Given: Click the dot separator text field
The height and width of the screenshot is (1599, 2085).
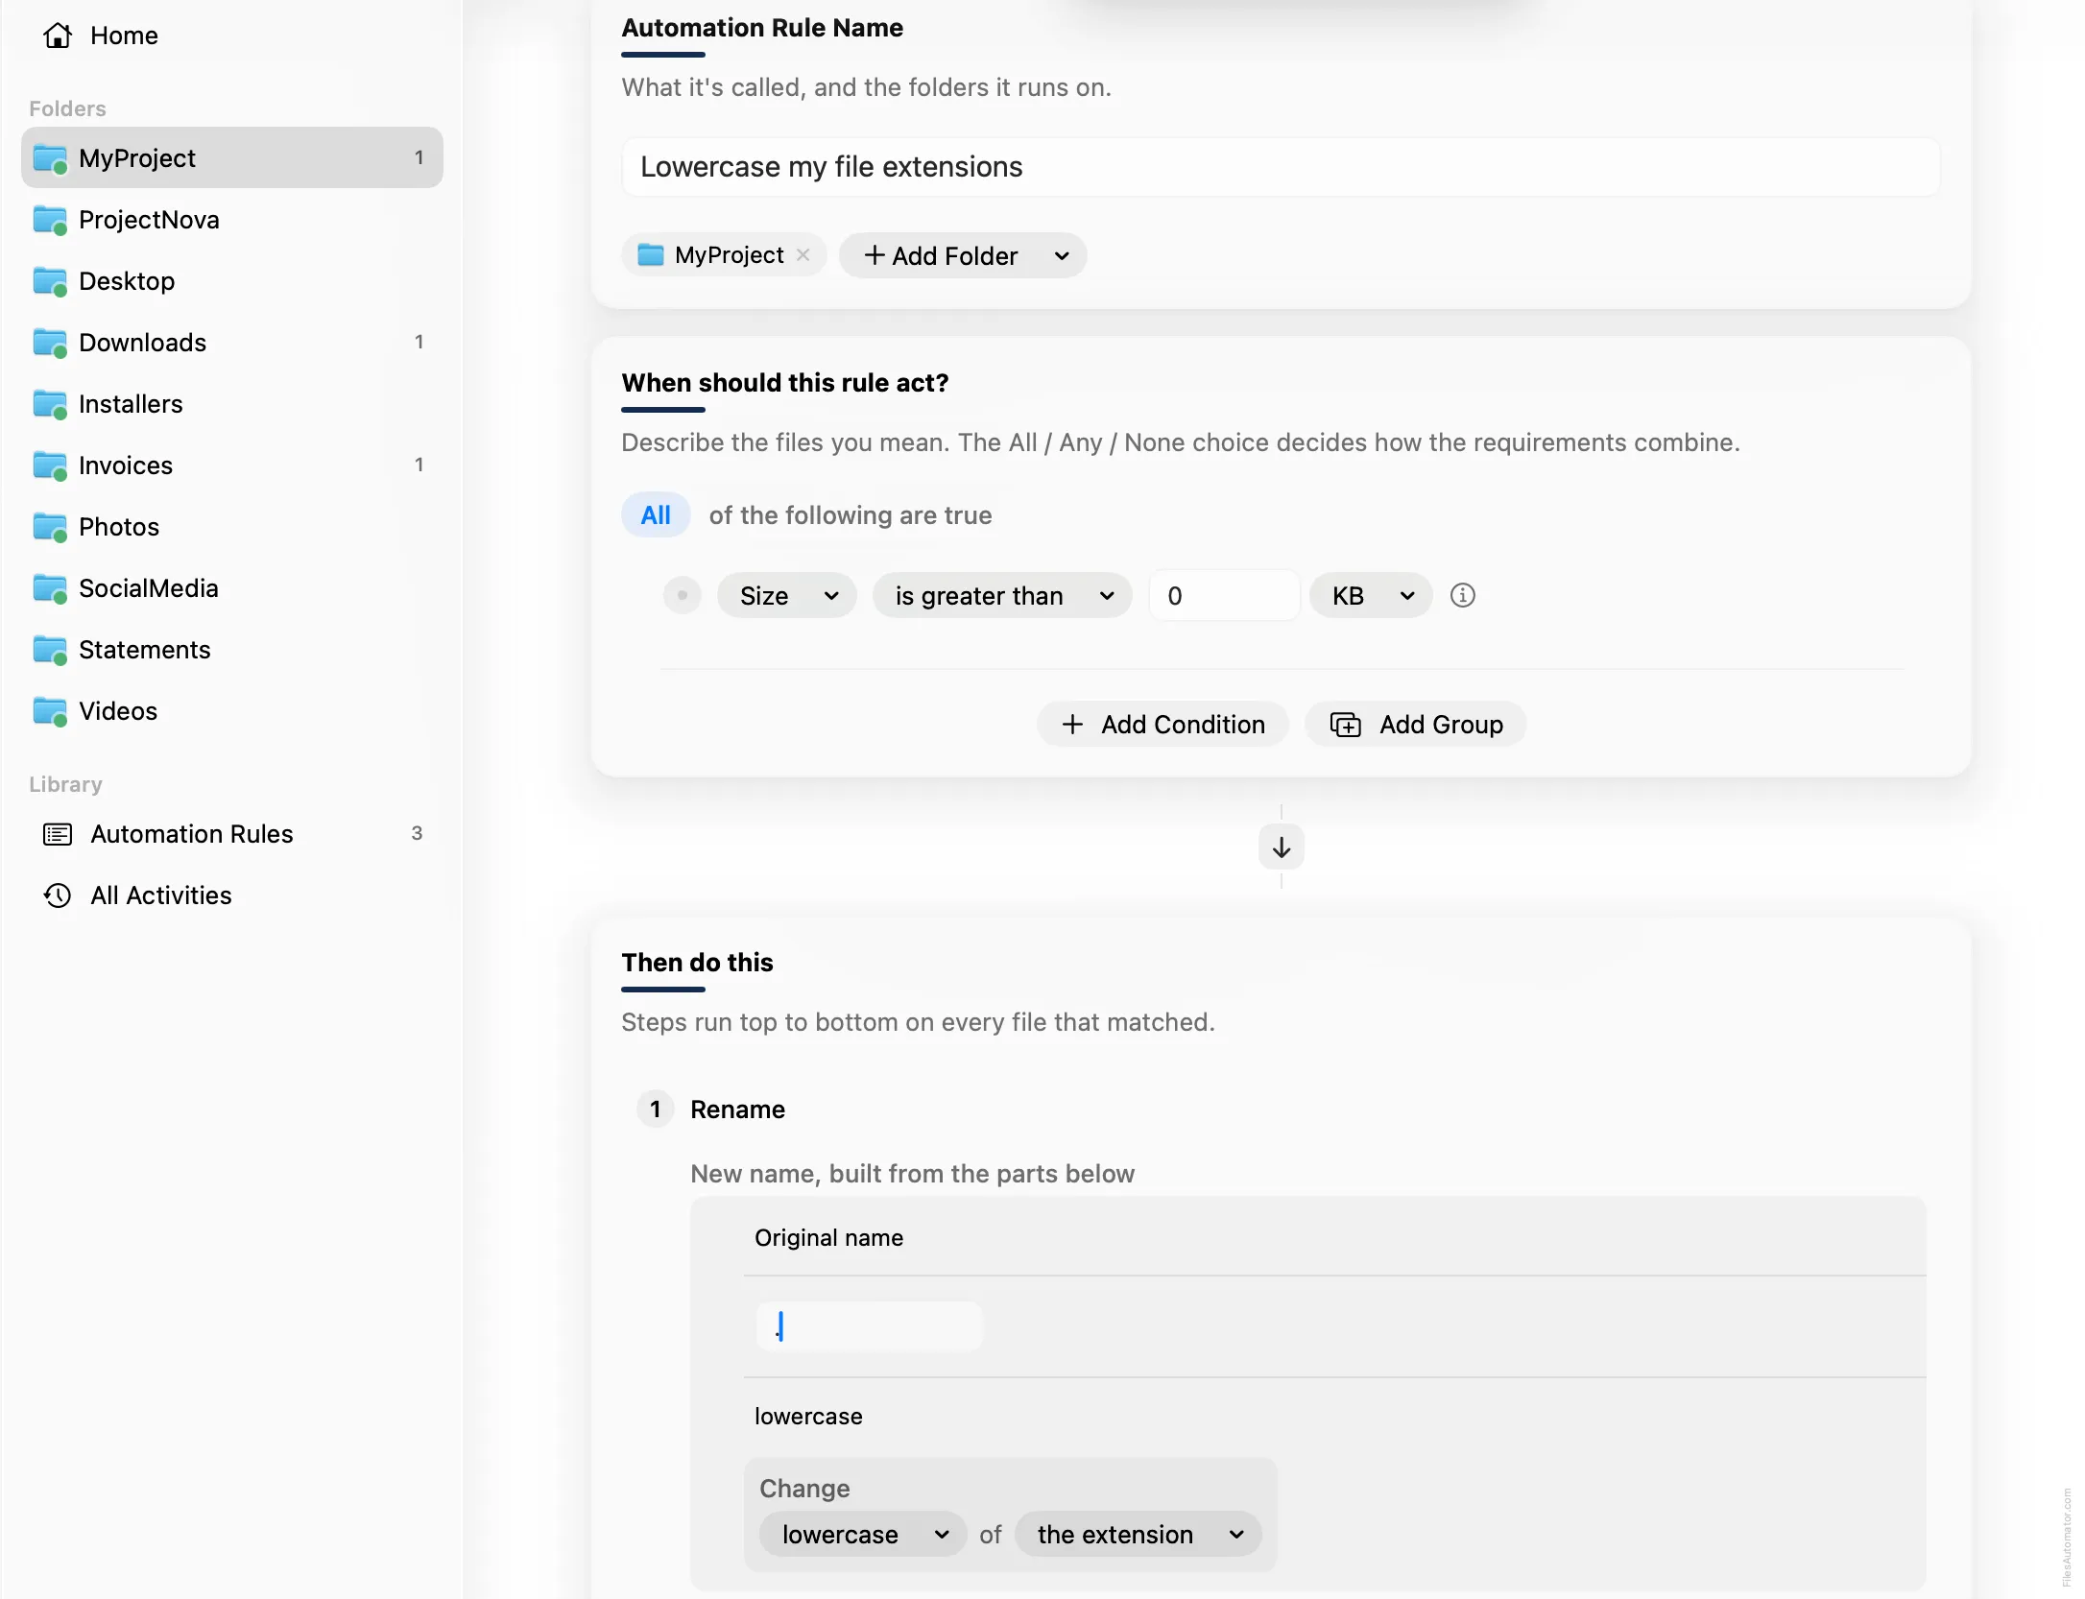Looking at the screenshot, I should pyautogui.click(x=869, y=1326).
